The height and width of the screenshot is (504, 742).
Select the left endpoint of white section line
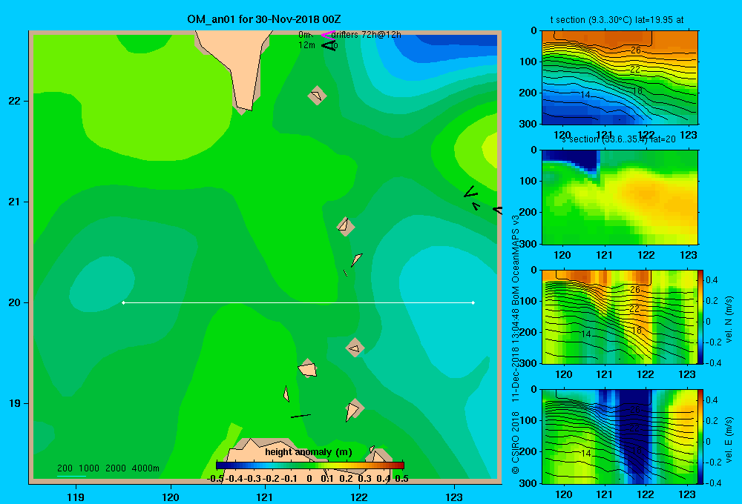123,302
